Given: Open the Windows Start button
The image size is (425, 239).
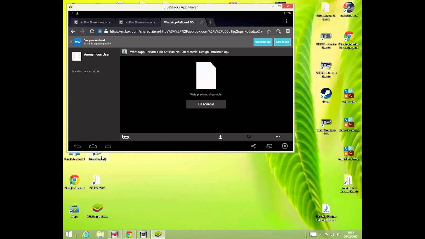Looking at the screenshot, I should click(69, 234).
